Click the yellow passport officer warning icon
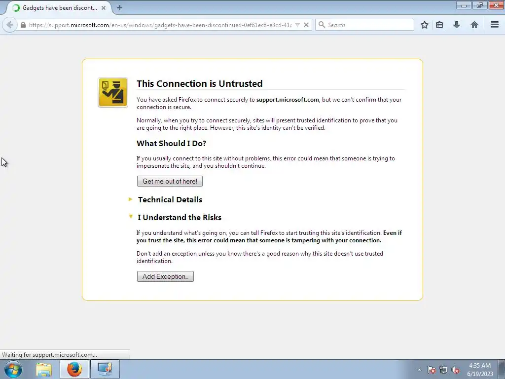505x379 pixels. 113,92
